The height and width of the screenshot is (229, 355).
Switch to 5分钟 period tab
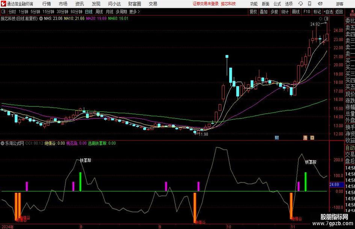point(35,12)
